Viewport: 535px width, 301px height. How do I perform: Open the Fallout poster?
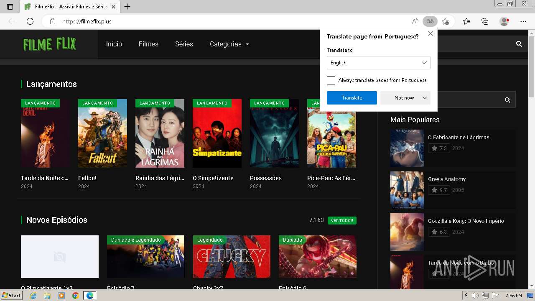coord(102,133)
